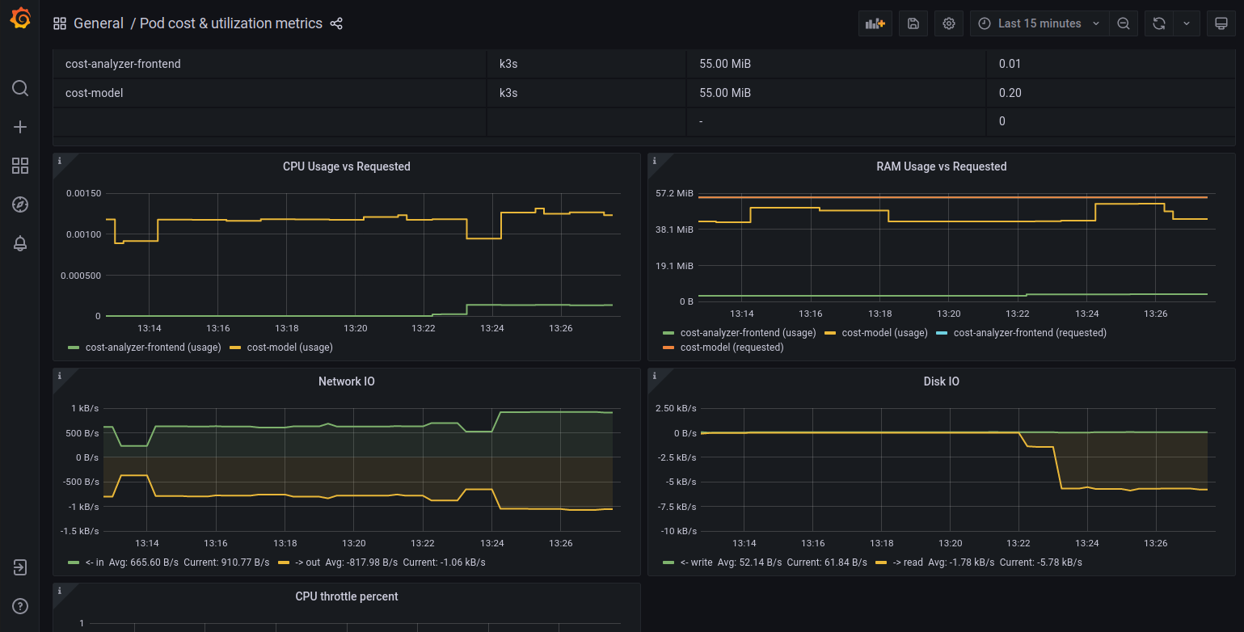Click the orange cost-model (requested) legend color
Viewport: 1244px width, 632px height.
click(668, 348)
